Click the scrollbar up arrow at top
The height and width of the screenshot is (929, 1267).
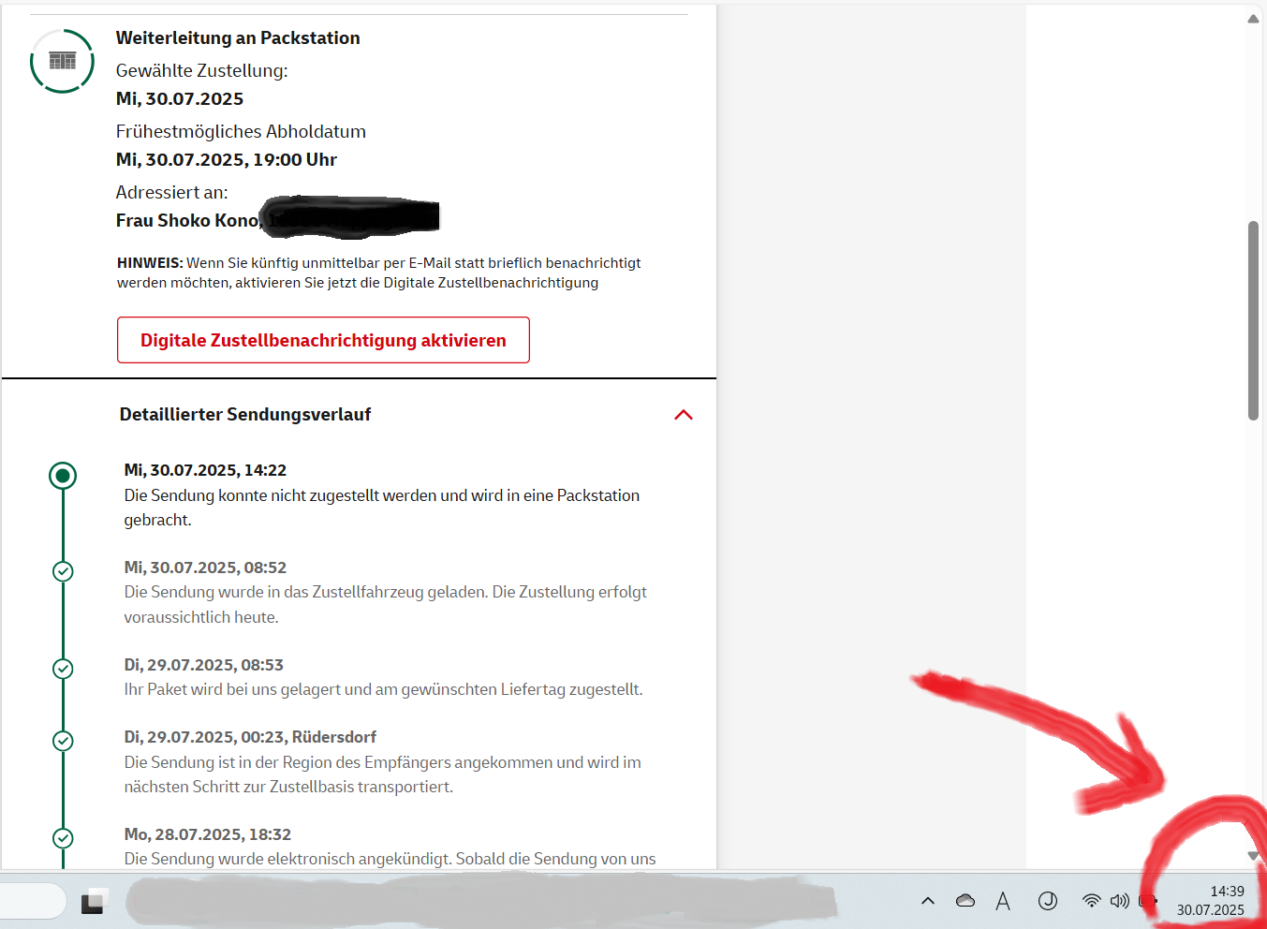coord(1253,19)
